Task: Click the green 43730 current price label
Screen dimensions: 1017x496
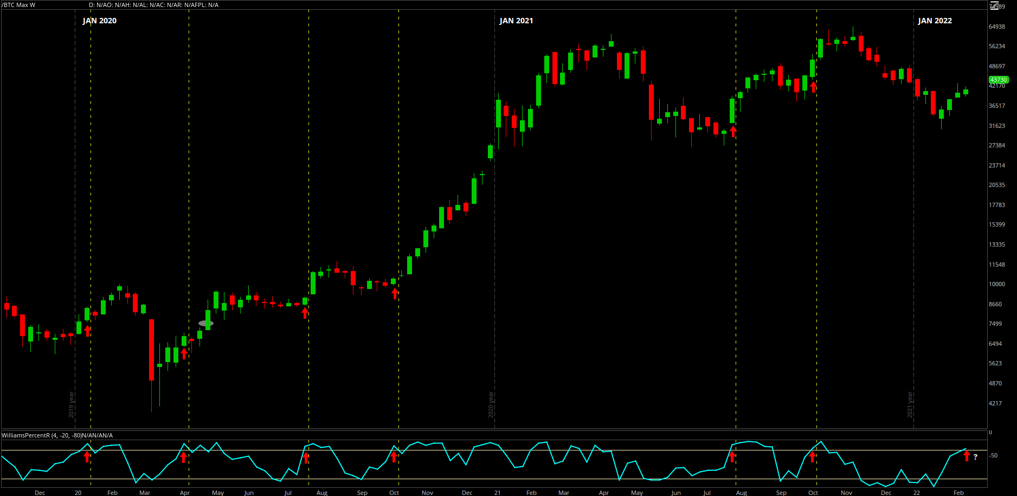Action: coord(998,80)
